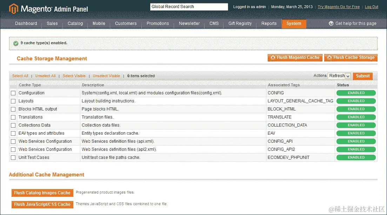The height and width of the screenshot is (215, 387).
Task: Click the globe help icon near Get help
Action: coord(331,23)
